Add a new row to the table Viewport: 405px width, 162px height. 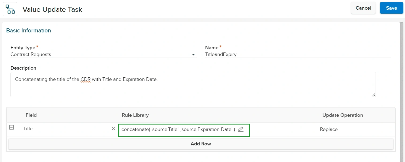201,144
